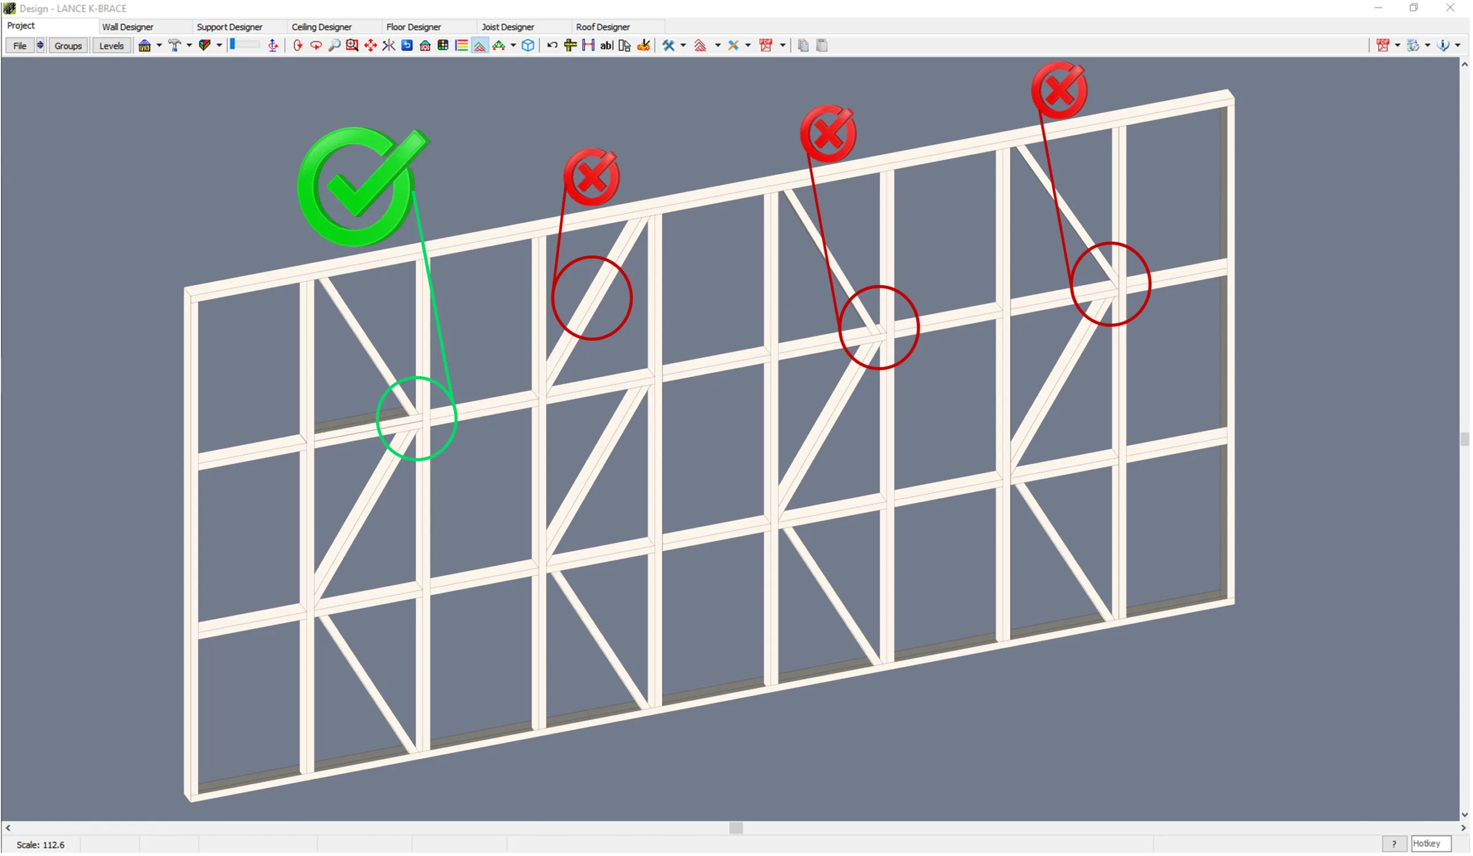Click the Hotkey input field
Viewport: 1473px width, 856px height.
[x=1431, y=844]
